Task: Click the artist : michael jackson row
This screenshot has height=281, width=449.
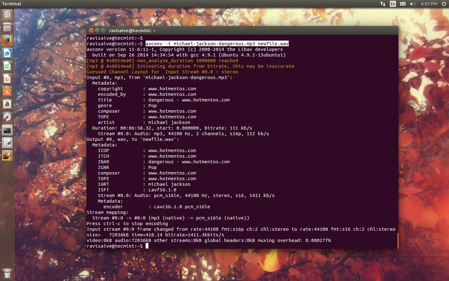Action: [x=144, y=122]
